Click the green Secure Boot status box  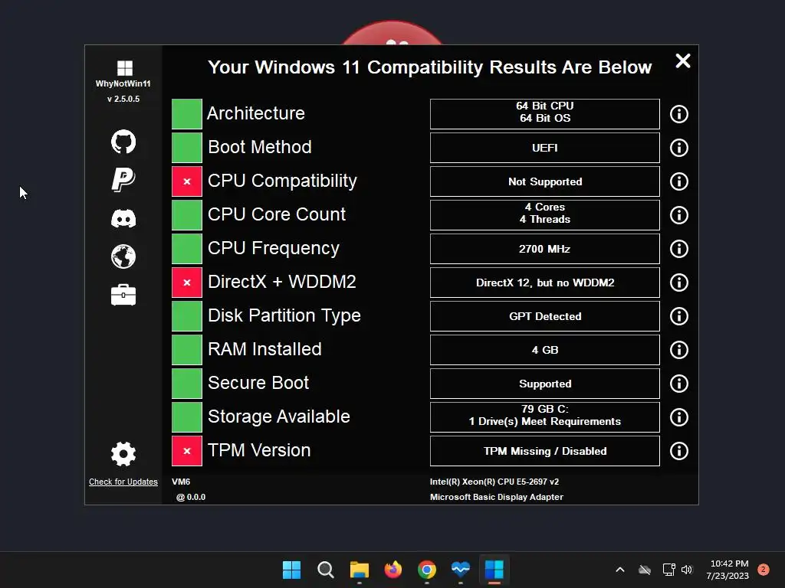coord(187,384)
